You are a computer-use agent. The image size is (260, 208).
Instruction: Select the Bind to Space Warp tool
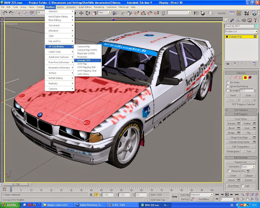point(32,13)
